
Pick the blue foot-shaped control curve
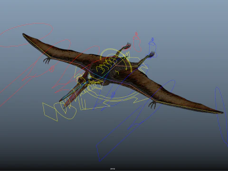pyautogui.click(x=152, y=47)
